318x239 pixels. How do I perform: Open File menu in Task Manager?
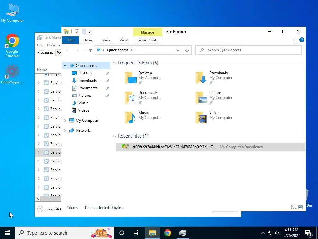coord(40,45)
